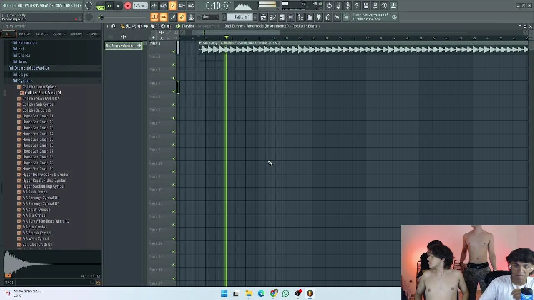The width and height of the screenshot is (534, 300).
Task: Select HouseGen Crash 05 sample
Action: point(38,140)
